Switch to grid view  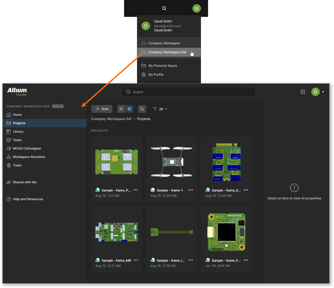pos(129,109)
